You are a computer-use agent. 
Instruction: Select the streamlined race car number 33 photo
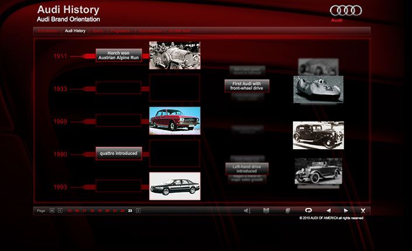tap(318, 89)
